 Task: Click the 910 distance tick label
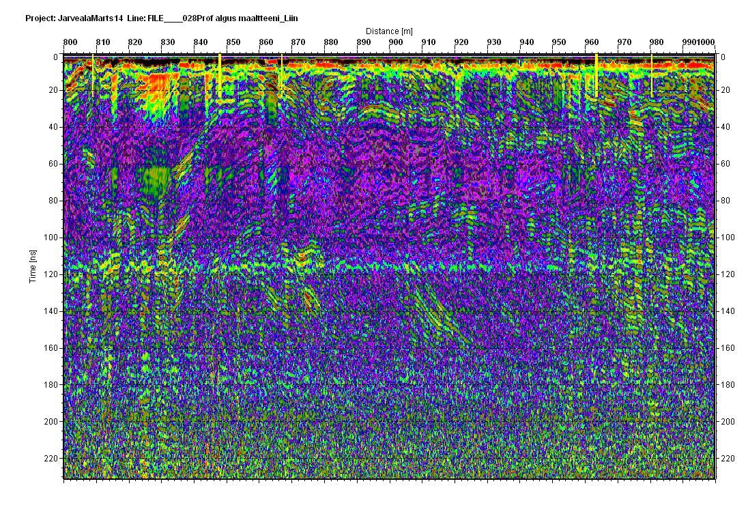tap(429, 42)
